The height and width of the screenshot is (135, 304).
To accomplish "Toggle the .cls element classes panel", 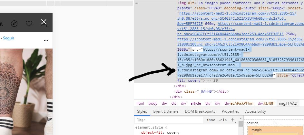I will pyautogui.click(x=222, y=120).
